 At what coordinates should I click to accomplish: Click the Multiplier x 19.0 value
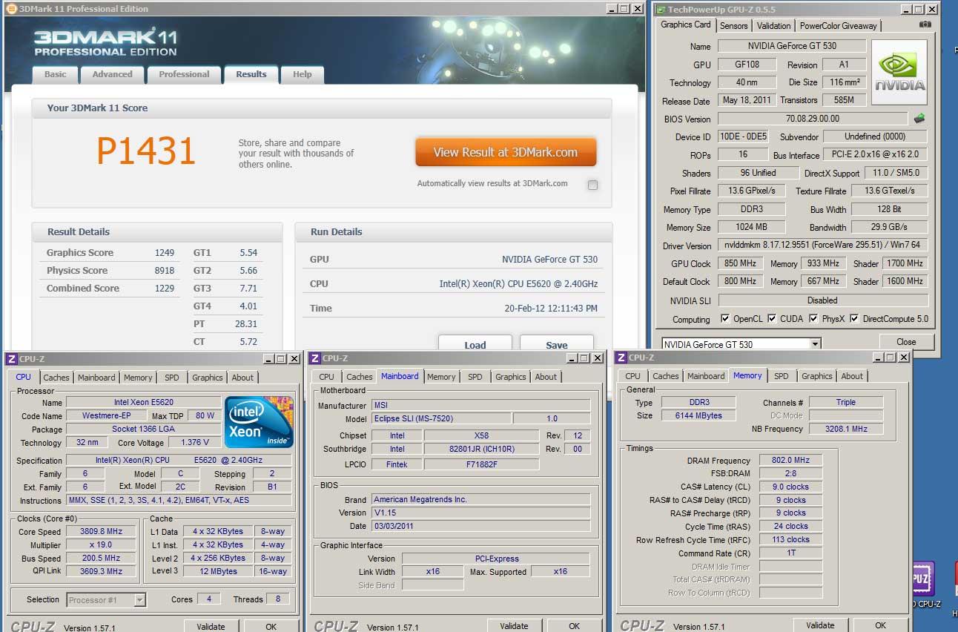click(102, 544)
